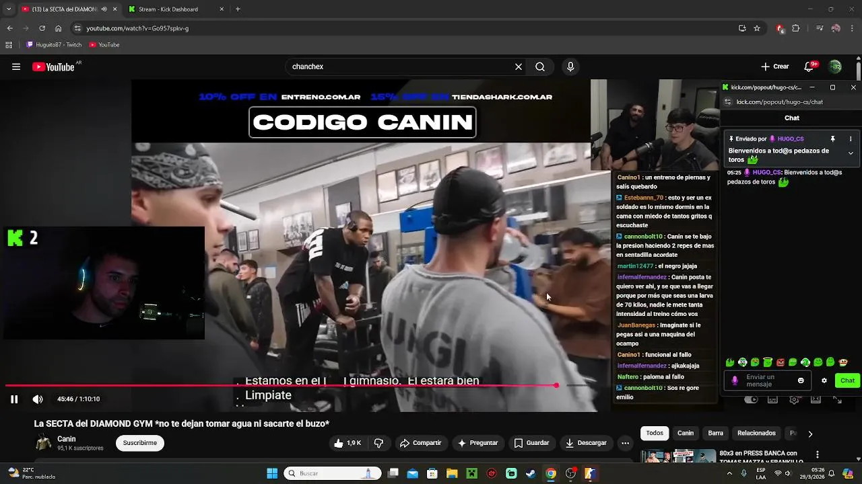
Task: Open options for 80x3 PRESS BANCA video
Action: 818,455
